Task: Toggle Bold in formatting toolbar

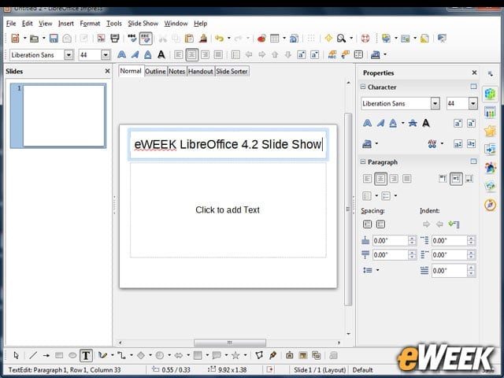Action: coord(121,54)
